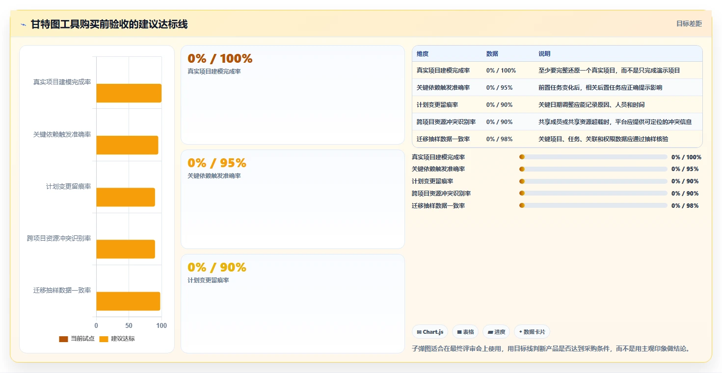
Task: Click the chart bar for 跨项目资源冲突识别率
Action: (126, 249)
